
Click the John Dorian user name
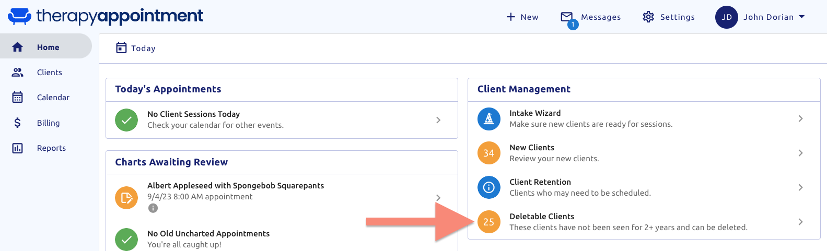768,17
